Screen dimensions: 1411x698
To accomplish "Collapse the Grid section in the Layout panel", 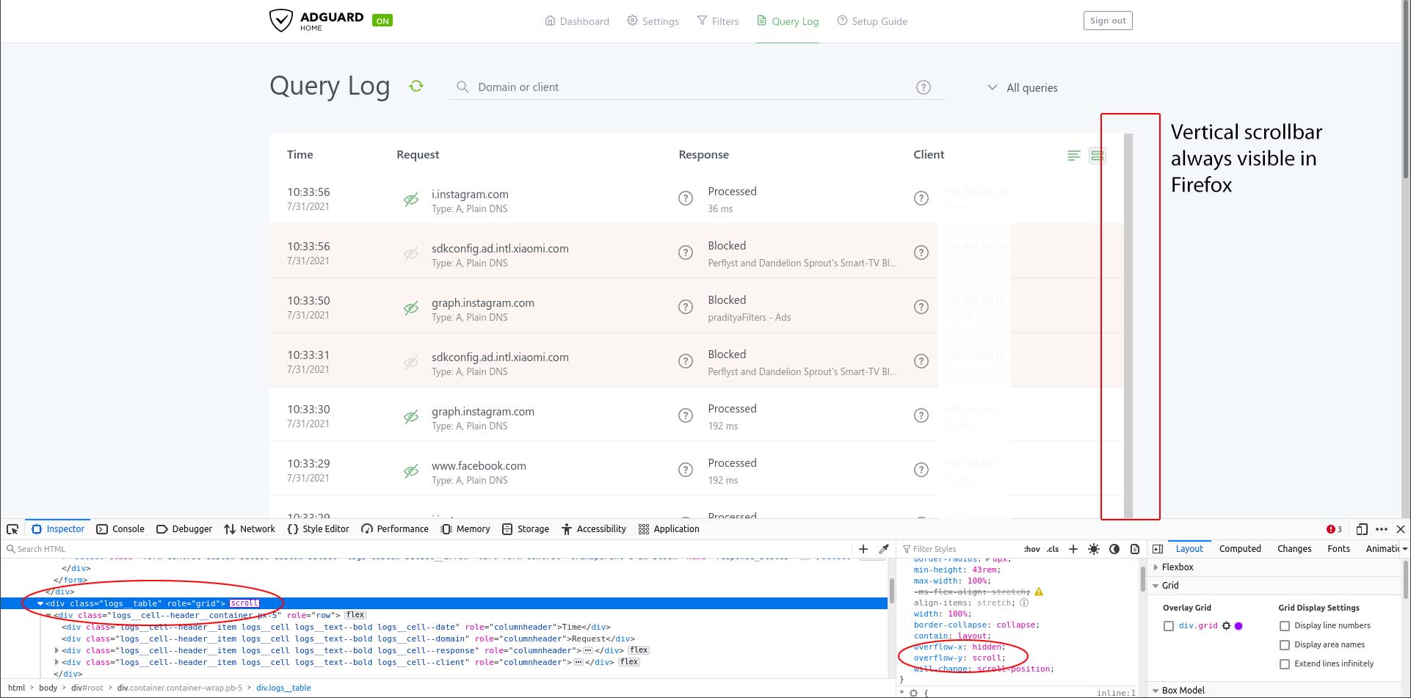I will pos(1156,585).
